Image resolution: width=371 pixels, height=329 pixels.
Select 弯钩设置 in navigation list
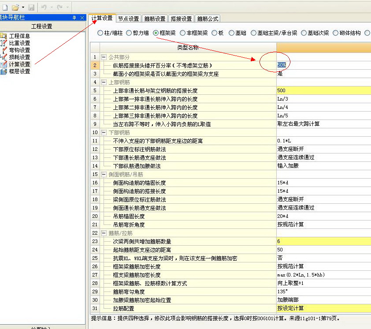point(19,50)
